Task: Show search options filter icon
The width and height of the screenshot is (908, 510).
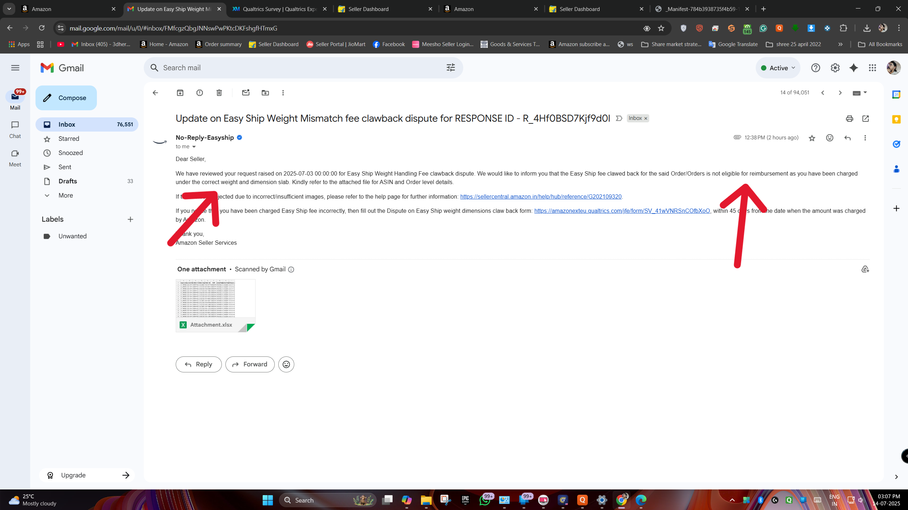Action: tap(450, 67)
